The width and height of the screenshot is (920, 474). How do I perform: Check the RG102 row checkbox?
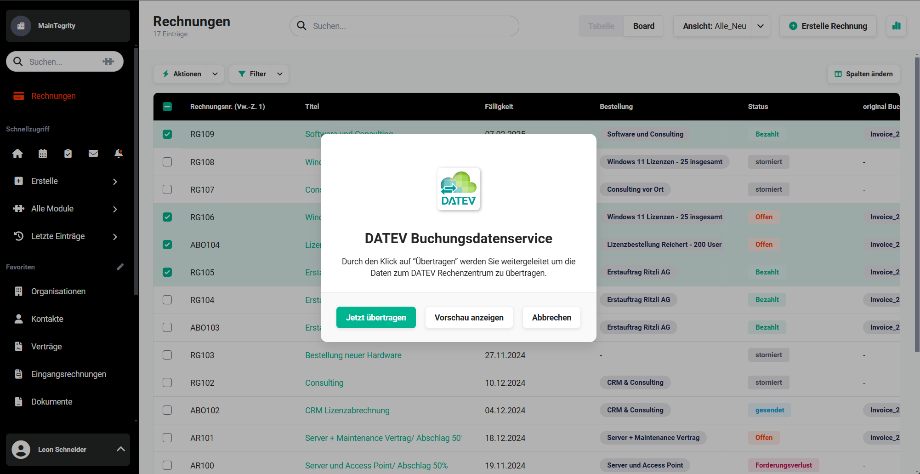pos(167,383)
